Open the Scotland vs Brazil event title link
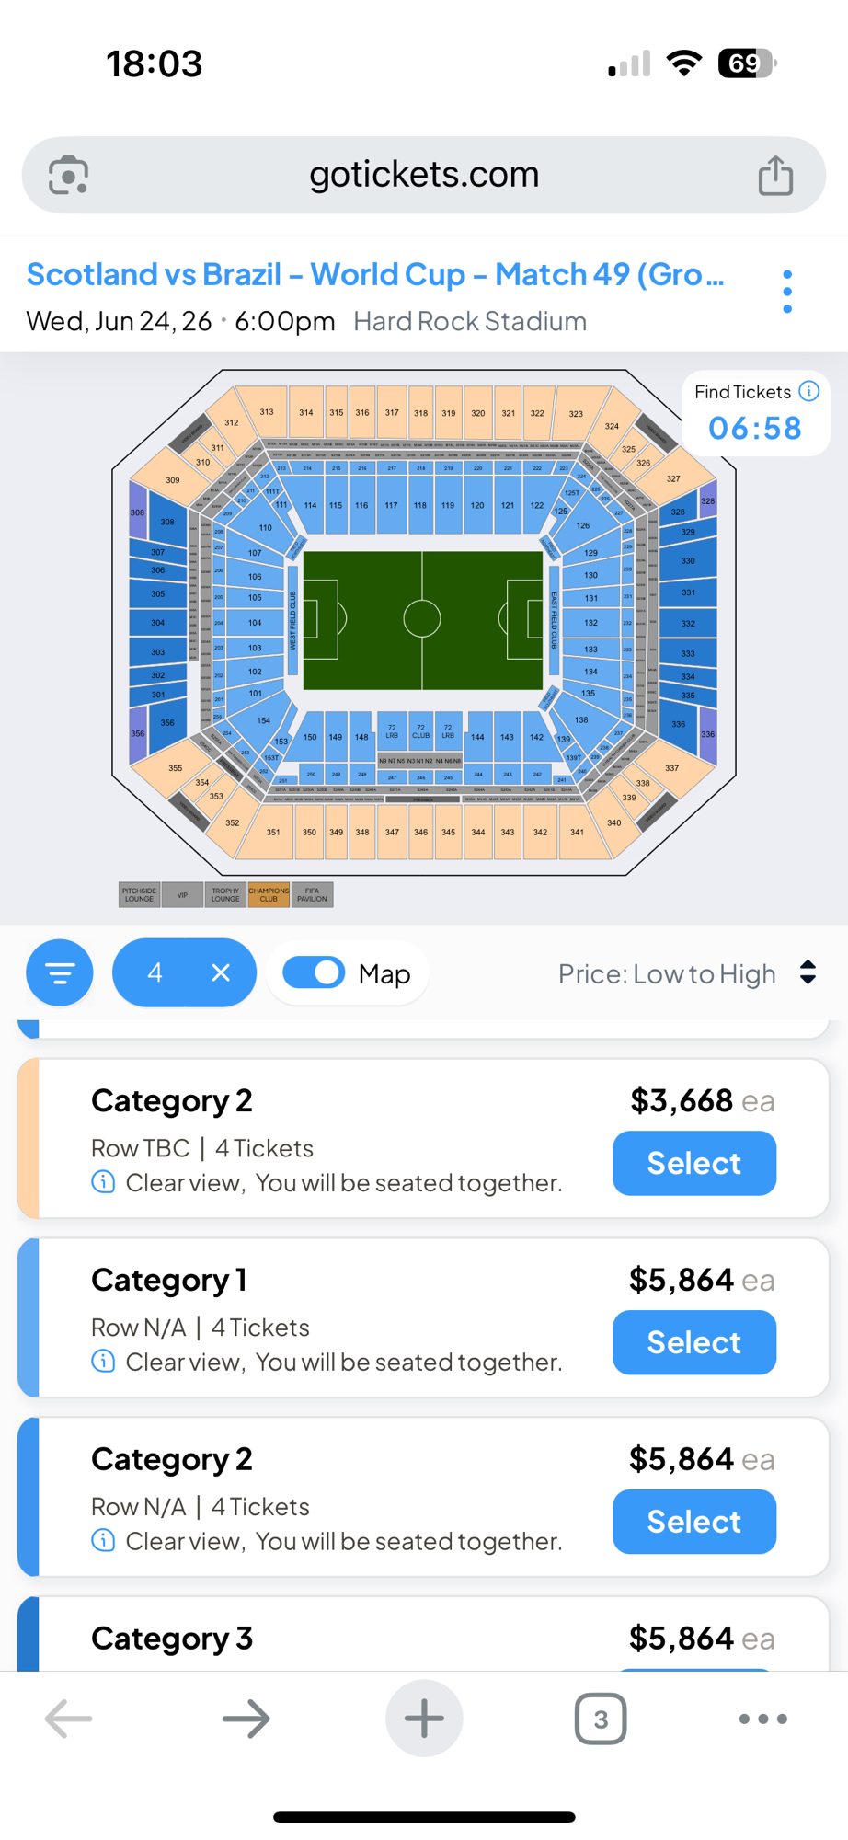The width and height of the screenshot is (848, 1840). (x=375, y=274)
